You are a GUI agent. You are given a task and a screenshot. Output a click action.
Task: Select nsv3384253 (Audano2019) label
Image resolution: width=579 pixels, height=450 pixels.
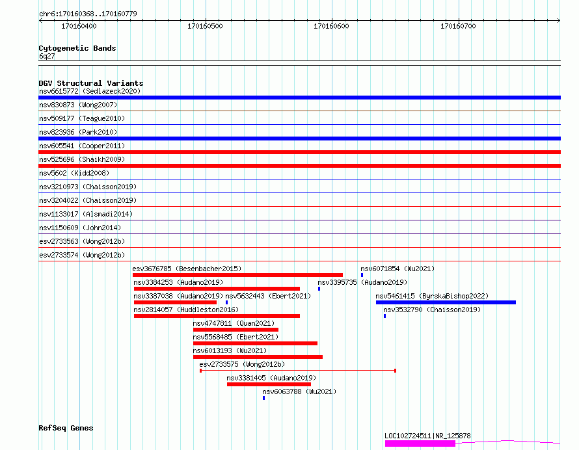coord(178,282)
